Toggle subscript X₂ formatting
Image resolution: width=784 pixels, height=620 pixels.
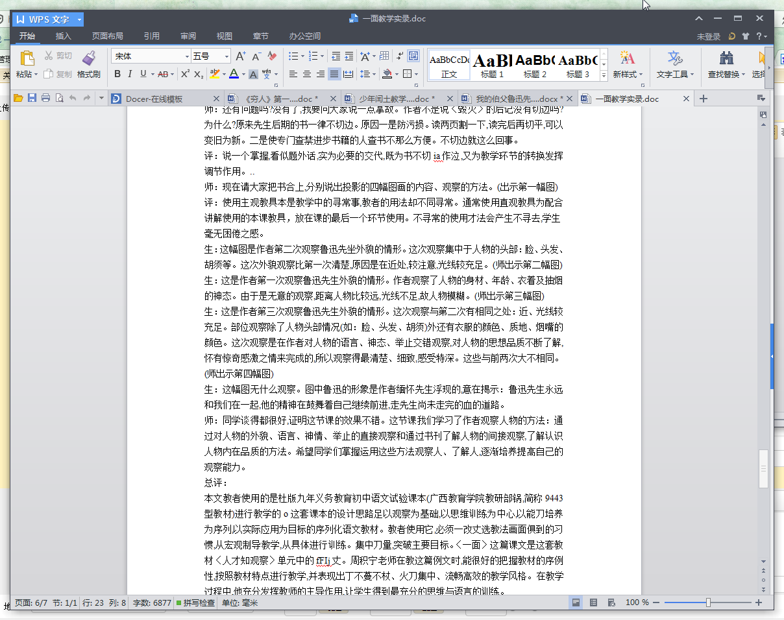point(199,74)
